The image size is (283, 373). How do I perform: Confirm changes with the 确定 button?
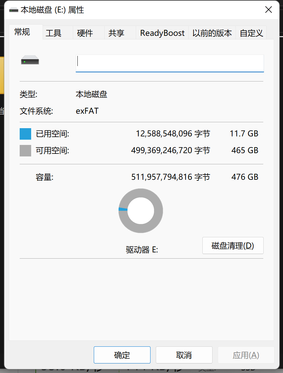[122, 355]
